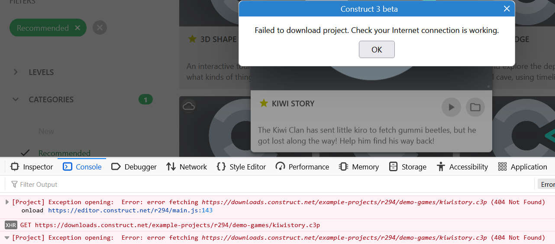Click OK in the Construct 3 beta dialog
Viewport: 555px width, 244px height.
tap(377, 49)
